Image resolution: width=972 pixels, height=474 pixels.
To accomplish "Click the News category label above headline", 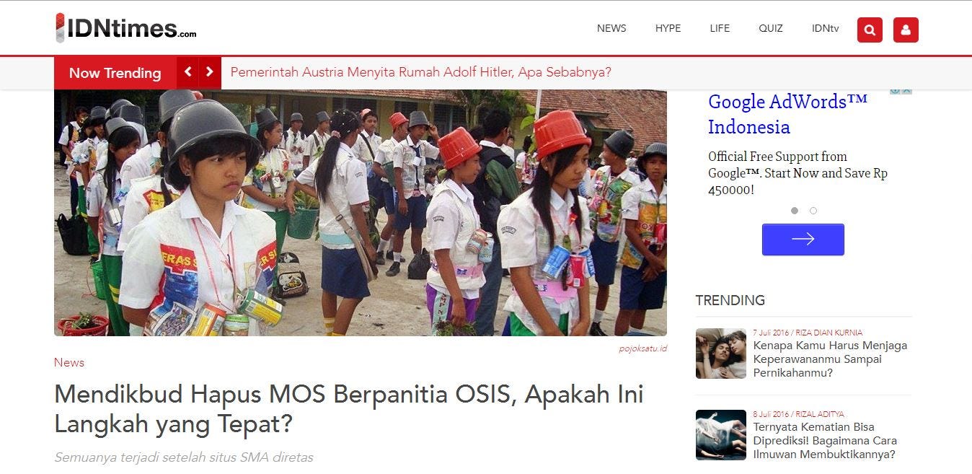I will (x=69, y=362).
